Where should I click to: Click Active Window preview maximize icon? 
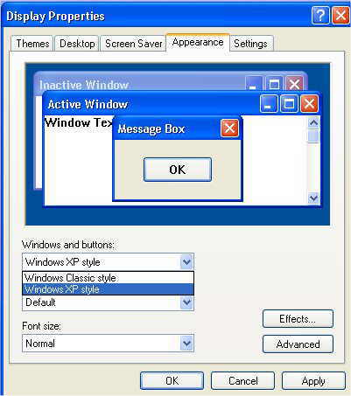tap(289, 104)
